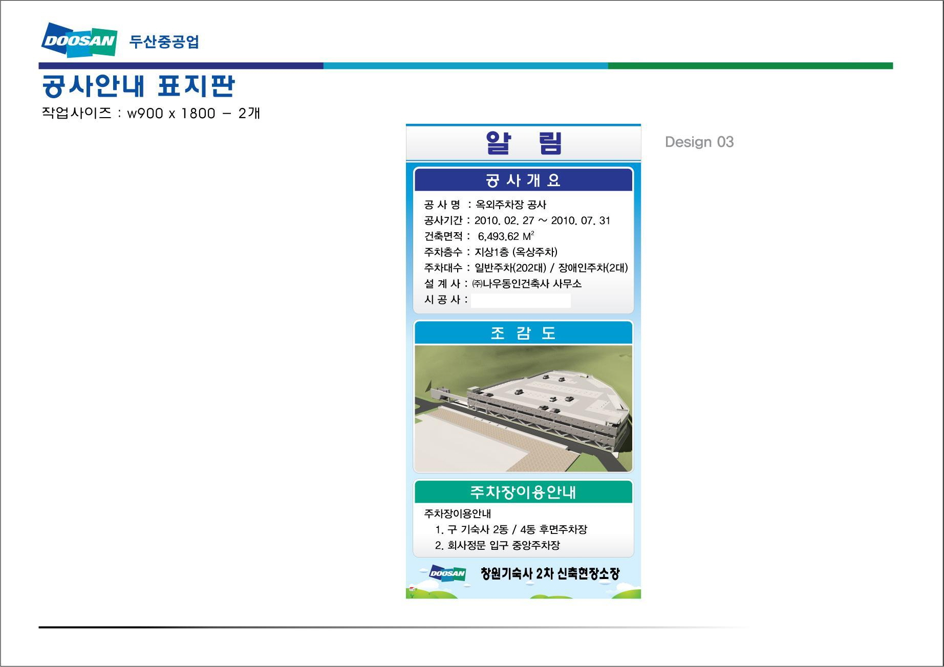The width and height of the screenshot is (944, 667).
Task: Select the 공사기간 date range line
Action: 517,220
